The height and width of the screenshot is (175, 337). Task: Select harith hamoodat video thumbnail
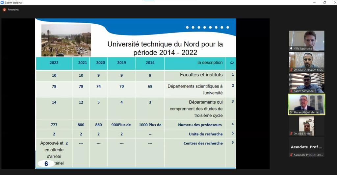tap(306, 83)
